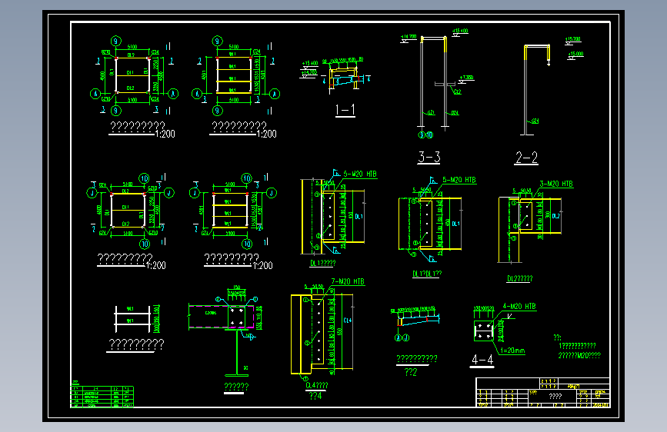Select the "DL1?DL1??" detail title
The image size is (667, 432).
tap(427, 274)
